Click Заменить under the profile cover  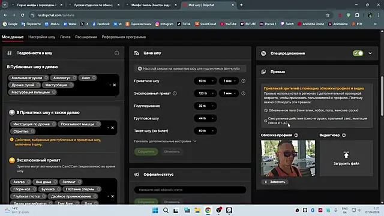pos(275,182)
